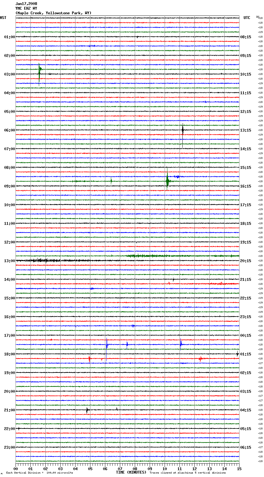Click the Maple Creek, Yellowstone Park location title

point(53,13)
